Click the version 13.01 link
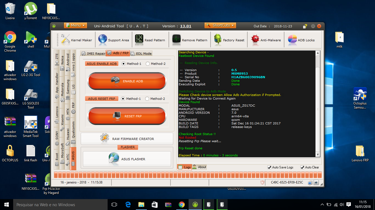This screenshot has width=375, height=210. coord(186,26)
